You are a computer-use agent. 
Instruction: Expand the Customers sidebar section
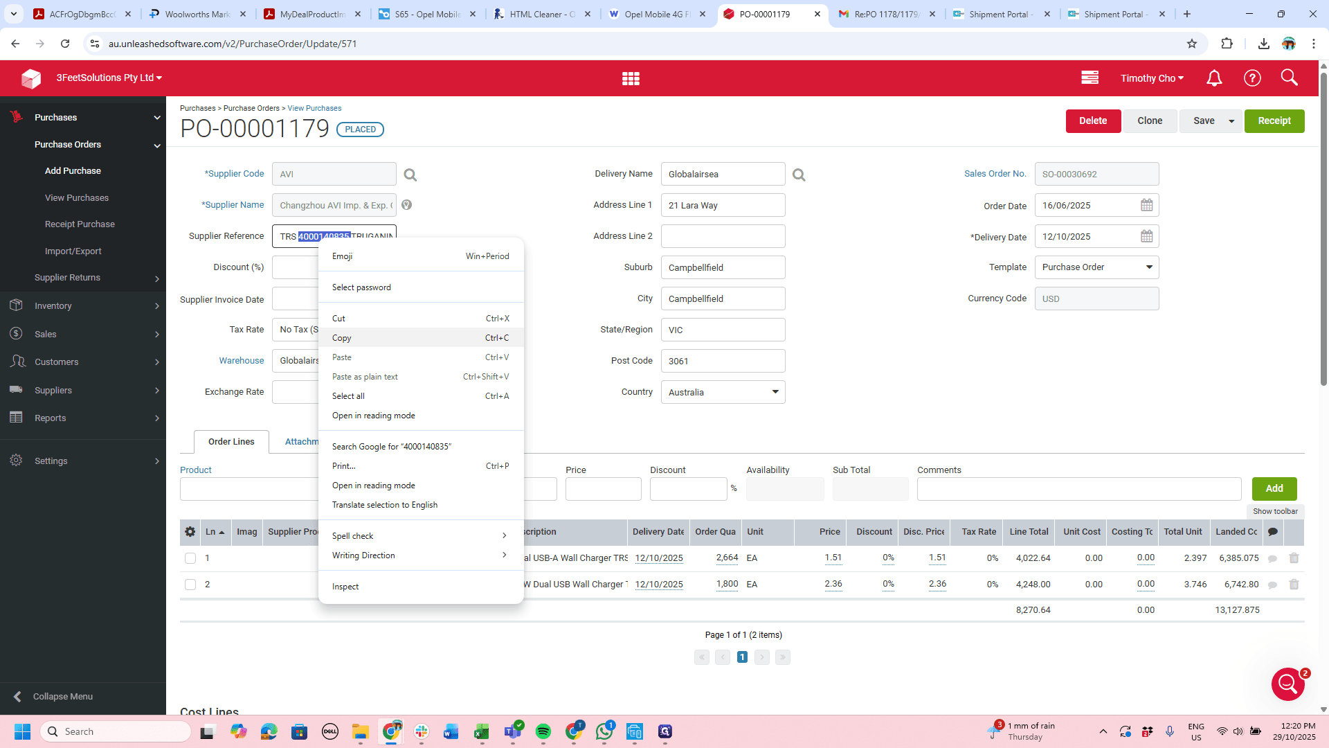tap(83, 362)
